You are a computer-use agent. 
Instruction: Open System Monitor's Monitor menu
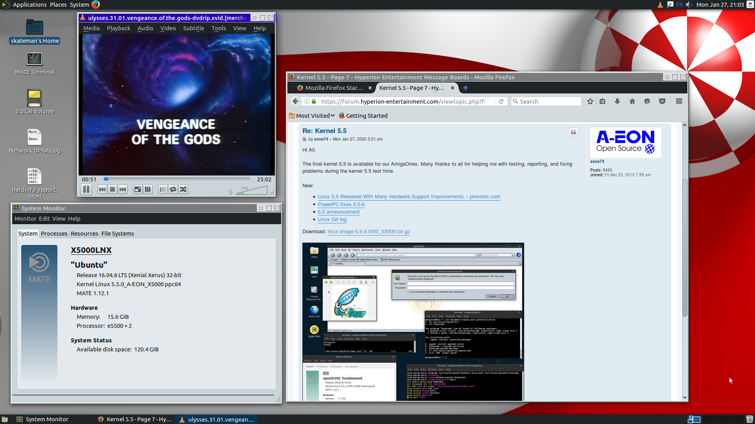tap(25, 219)
